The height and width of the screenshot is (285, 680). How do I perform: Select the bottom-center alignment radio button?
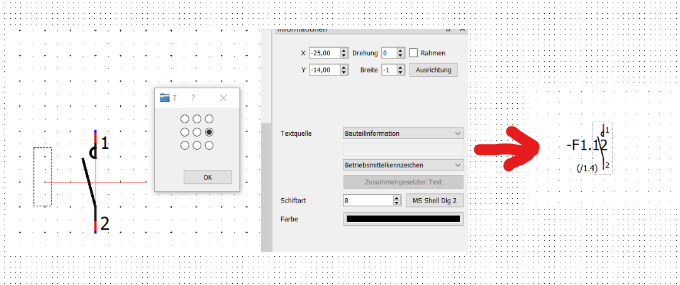[197, 145]
